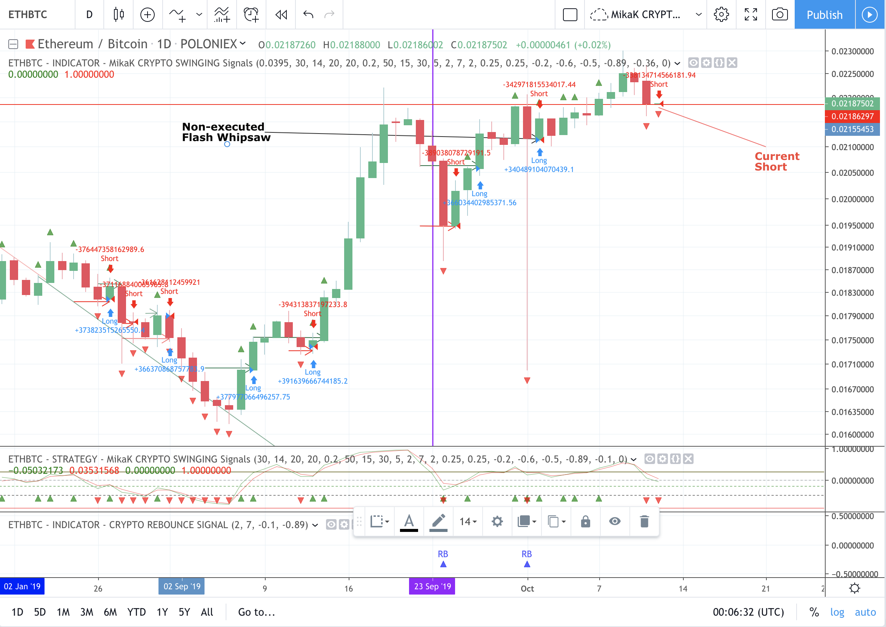Open the candlestick chart style menu
The height and width of the screenshot is (627, 886).
click(x=118, y=15)
